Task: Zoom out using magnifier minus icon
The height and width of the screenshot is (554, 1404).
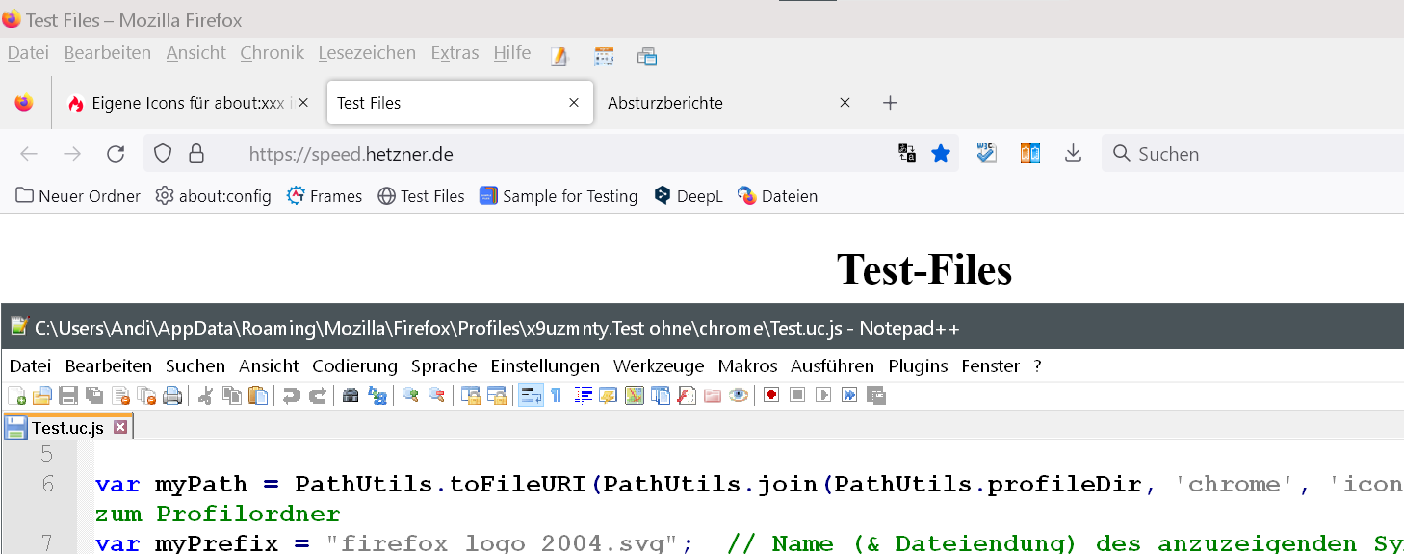Action: click(436, 395)
